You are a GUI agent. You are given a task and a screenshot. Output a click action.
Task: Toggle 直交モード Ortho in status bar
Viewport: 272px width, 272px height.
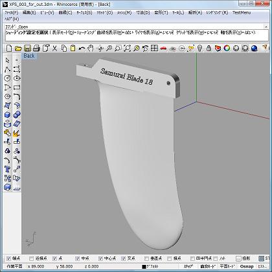coord(208,266)
